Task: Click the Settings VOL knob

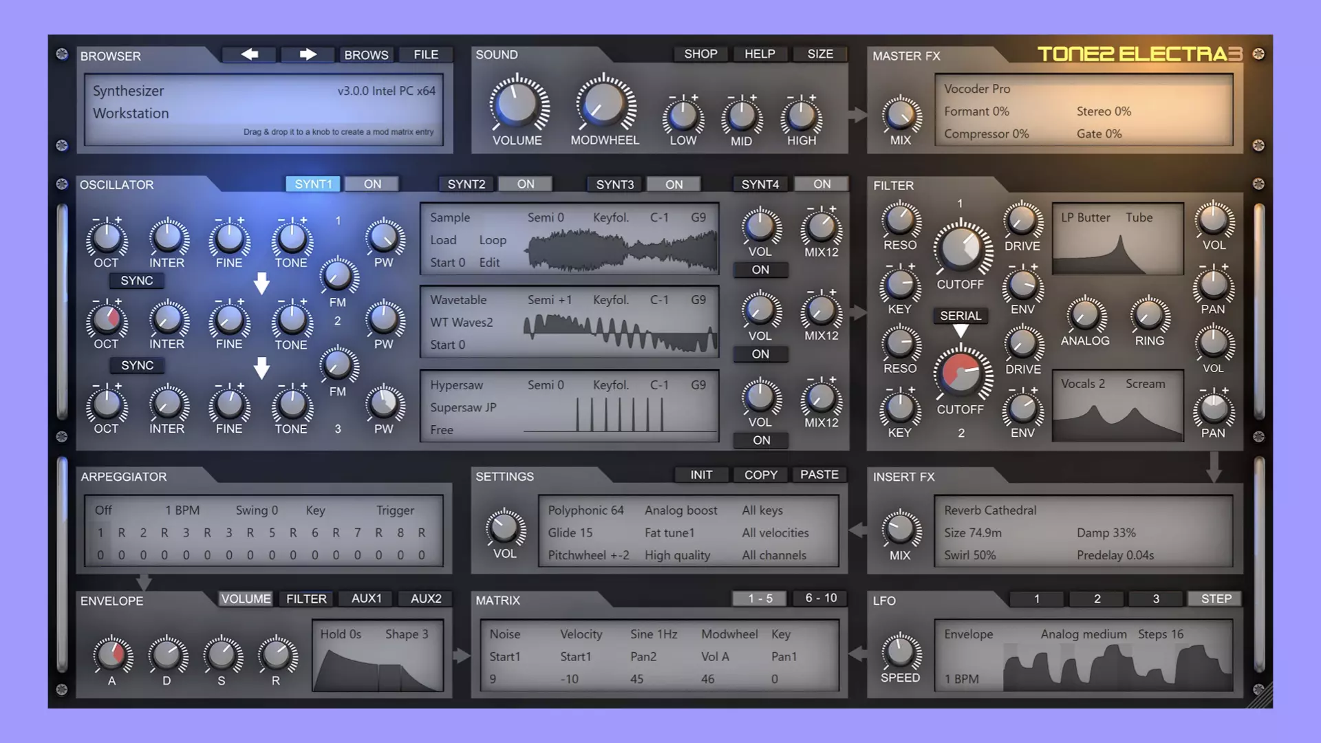Action: click(x=504, y=528)
